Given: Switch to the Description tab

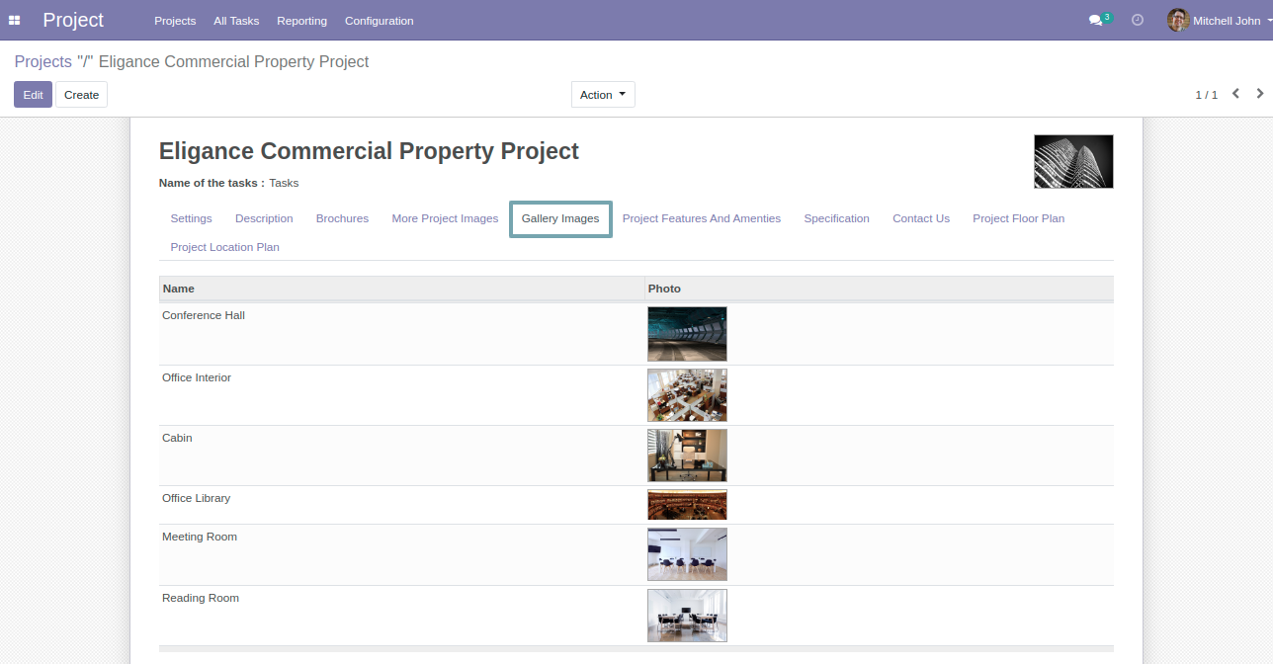Looking at the screenshot, I should tap(264, 218).
